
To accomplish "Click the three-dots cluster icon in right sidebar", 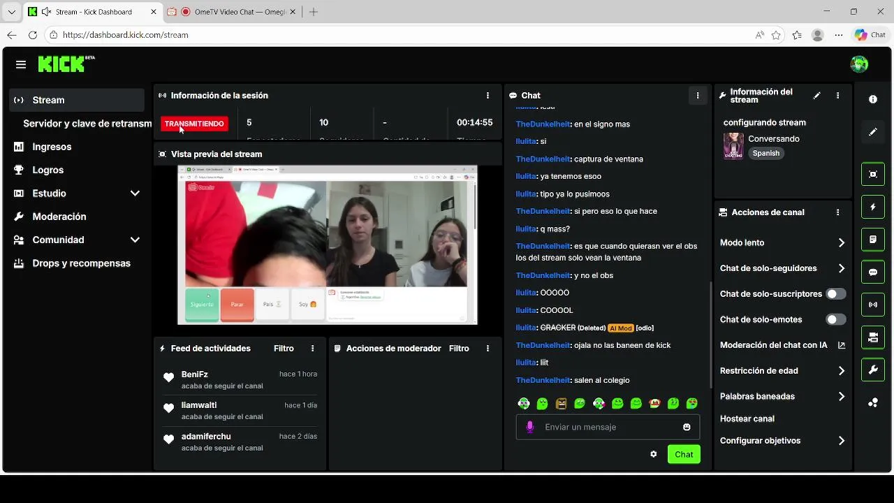I will (x=873, y=402).
